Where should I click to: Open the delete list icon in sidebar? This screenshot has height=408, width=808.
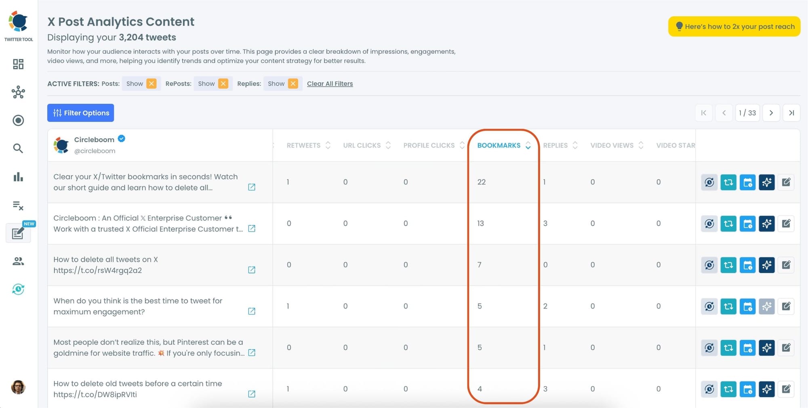pyautogui.click(x=18, y=205)
